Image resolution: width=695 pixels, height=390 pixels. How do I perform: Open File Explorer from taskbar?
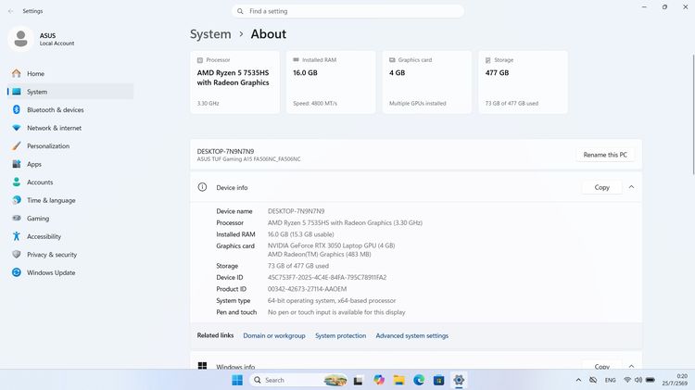pyautogui.click(x=398, y=380)
